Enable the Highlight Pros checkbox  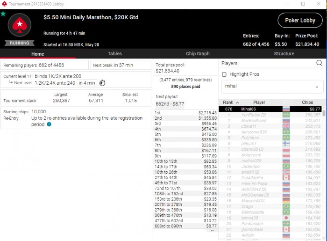click(x=224, y=74)
